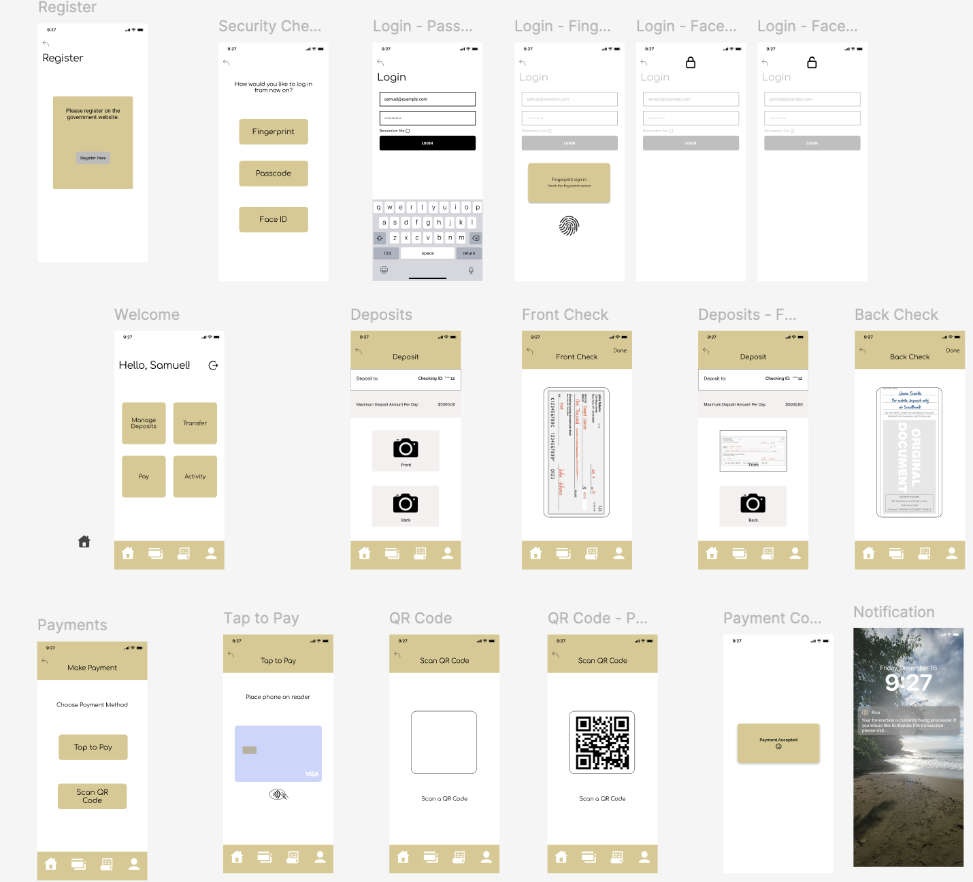Click the Register Here button
Viewport: 973px width, 882px height.
[x=93, y=158]
